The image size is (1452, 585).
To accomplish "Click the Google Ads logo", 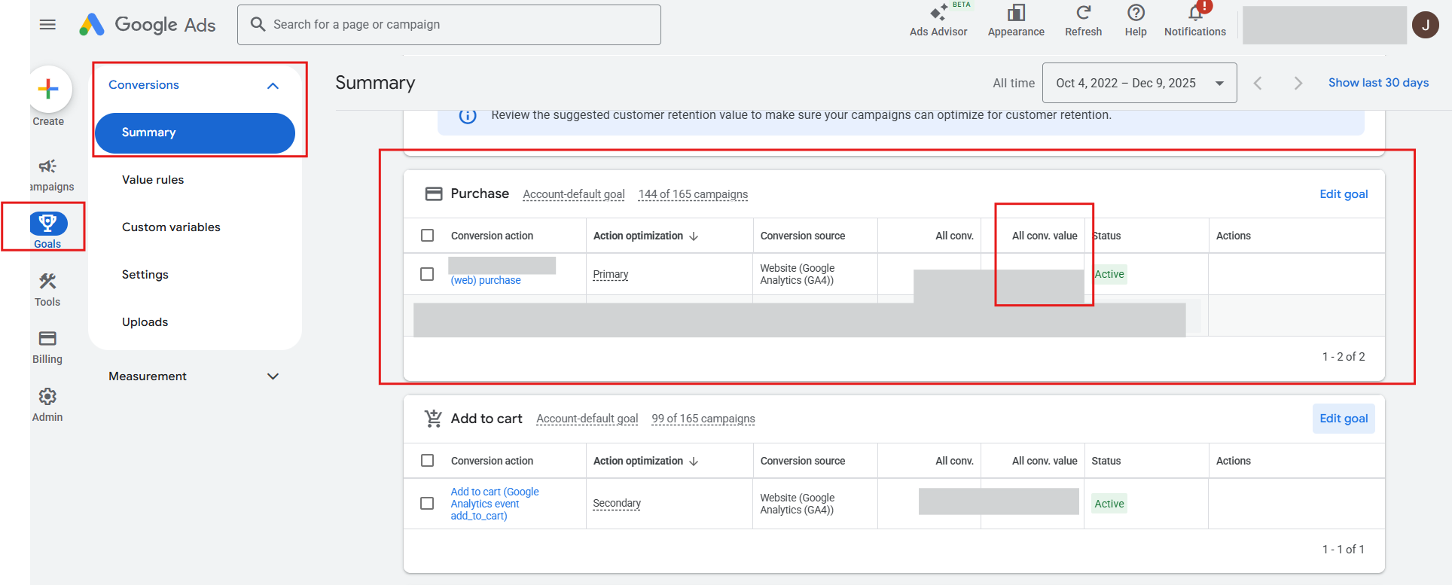I will pos(148,25).
